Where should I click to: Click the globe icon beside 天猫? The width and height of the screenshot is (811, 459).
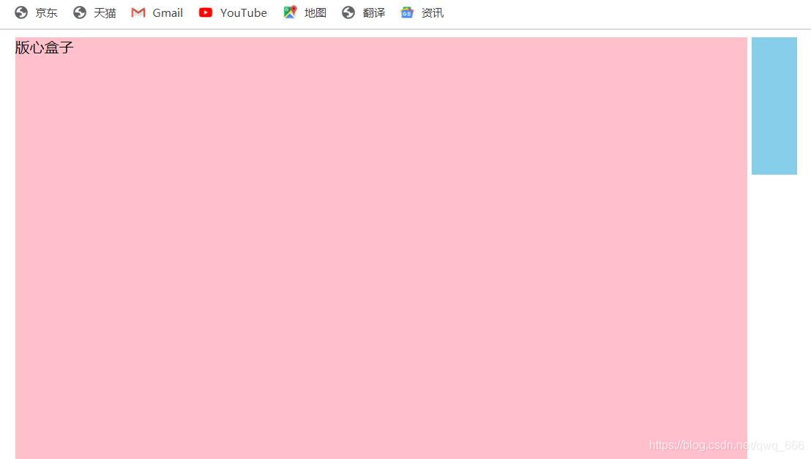pos(80,13)
